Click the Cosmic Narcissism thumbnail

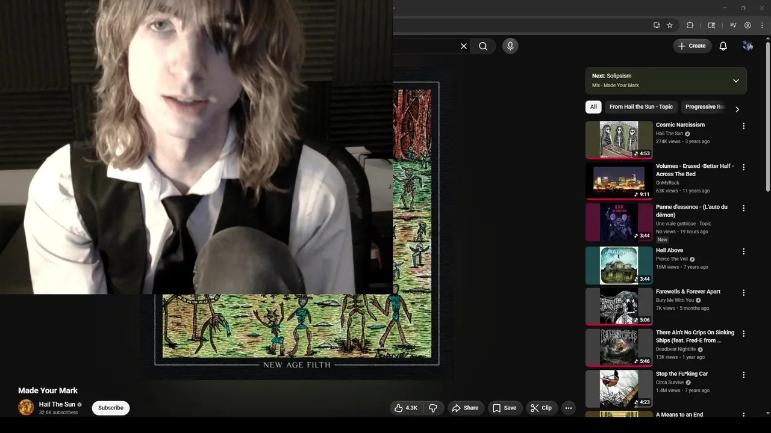point(619,140)
